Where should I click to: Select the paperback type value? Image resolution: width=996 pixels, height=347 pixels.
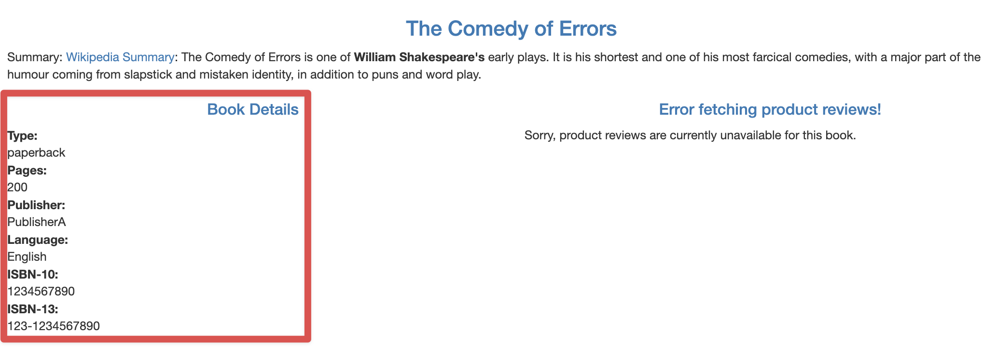point(36,153)
